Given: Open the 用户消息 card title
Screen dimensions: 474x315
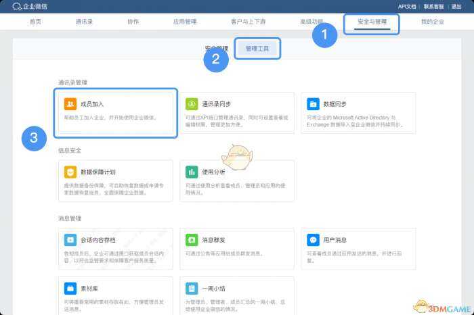Looking at the screenshot, I should click(335, 240).
